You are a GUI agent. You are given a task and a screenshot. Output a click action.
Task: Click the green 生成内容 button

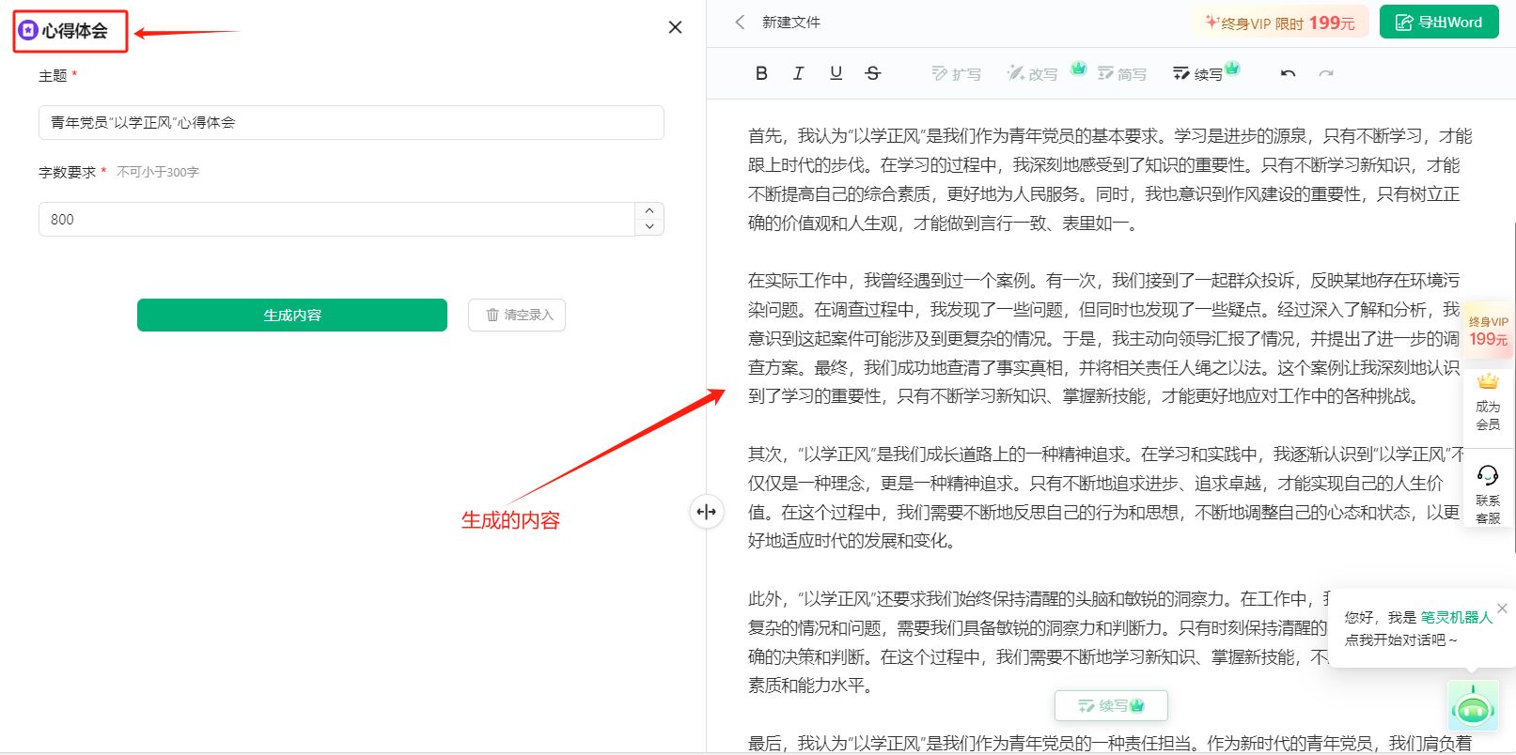[x=291, y=316]
